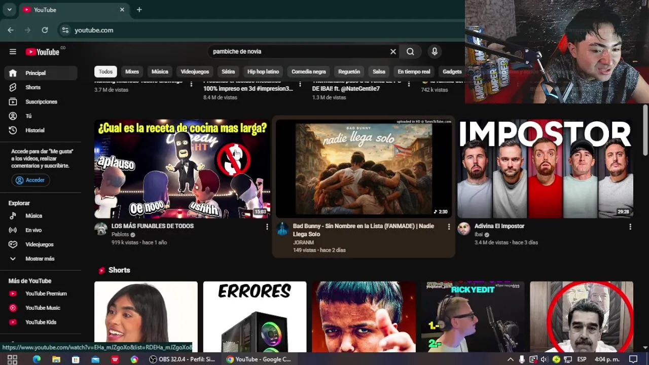Switch to OBS 32.0.4 taskbar window
Screen dimensions: 649x365
(183, 359)
